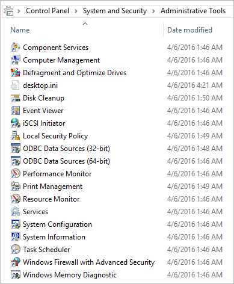Click the 4:21 AM date of desktop.ini
Screen dimensions: 234x284
pos(195,85)
